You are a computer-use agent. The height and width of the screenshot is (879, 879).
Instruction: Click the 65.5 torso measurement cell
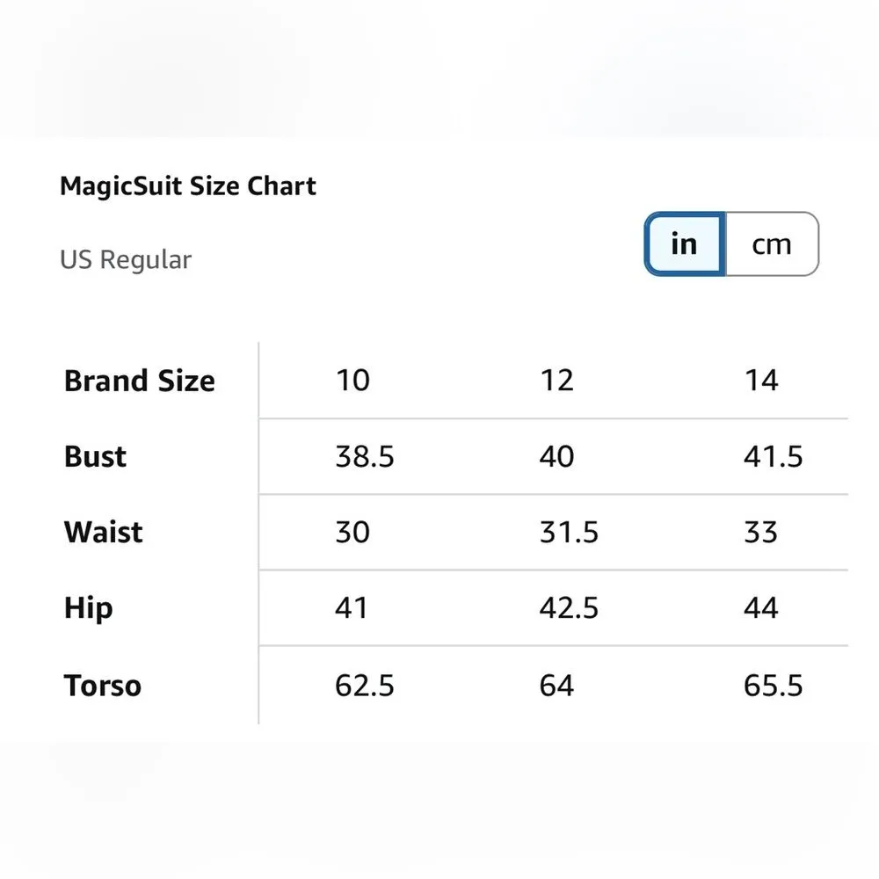tap(773, 686)
